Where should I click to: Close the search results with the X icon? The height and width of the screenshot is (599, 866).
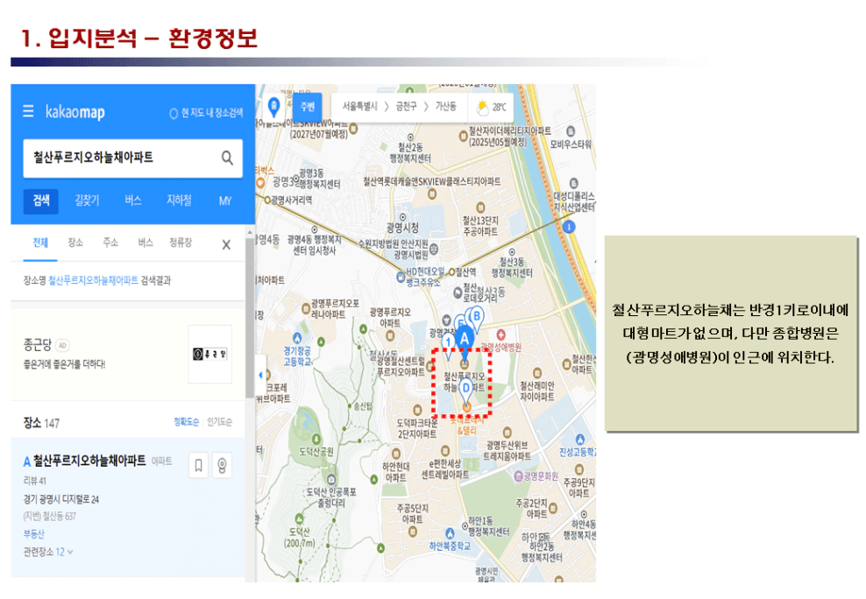(x=226, y=244)
